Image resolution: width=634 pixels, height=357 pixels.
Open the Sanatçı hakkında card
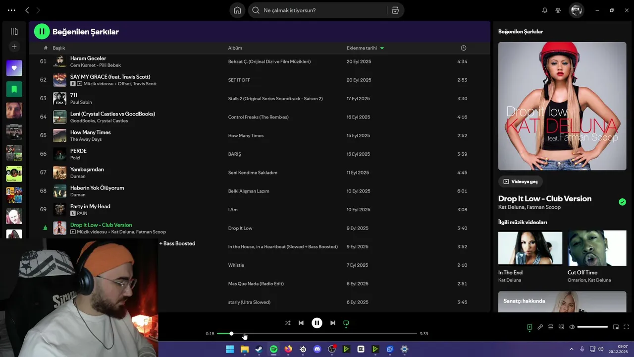coord(562,301)
